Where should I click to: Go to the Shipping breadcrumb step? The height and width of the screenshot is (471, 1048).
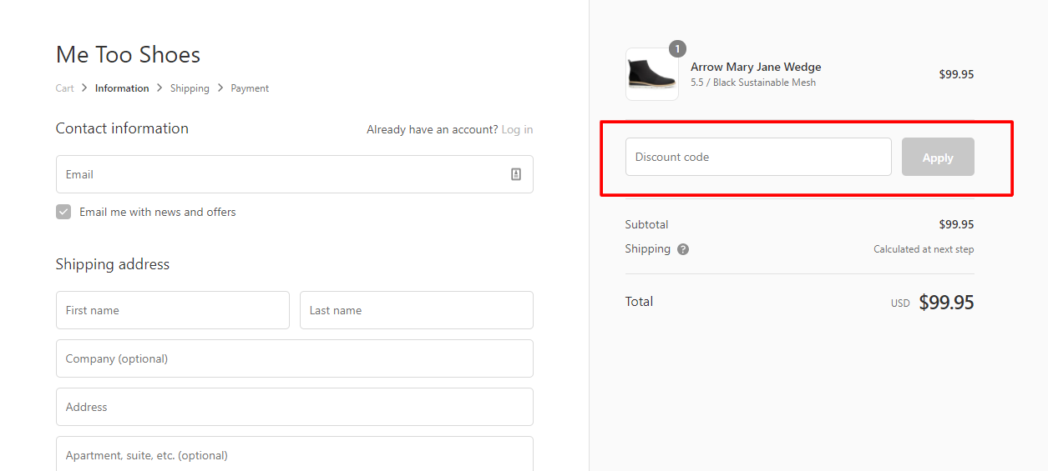tap(190, 88)
